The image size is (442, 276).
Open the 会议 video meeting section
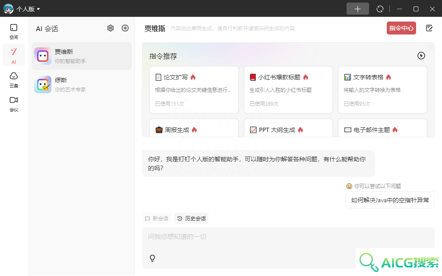[x=13, y=104]
